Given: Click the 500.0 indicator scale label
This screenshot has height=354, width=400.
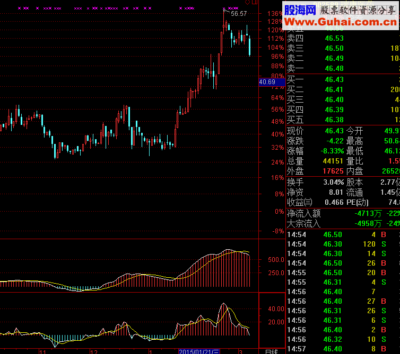Looking at the screenshot, I should pyautogui.click(x=276, y=260).
